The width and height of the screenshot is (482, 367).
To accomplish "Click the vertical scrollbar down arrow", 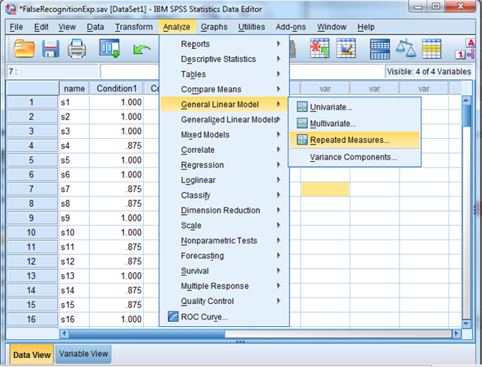I will [x=466, y=324].
